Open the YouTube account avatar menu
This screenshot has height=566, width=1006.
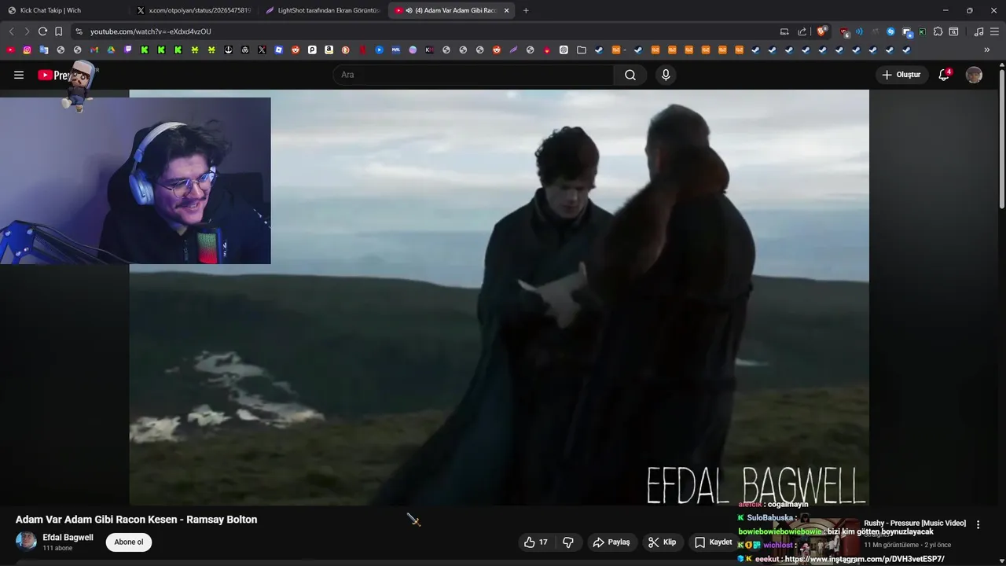pos(974,75)
